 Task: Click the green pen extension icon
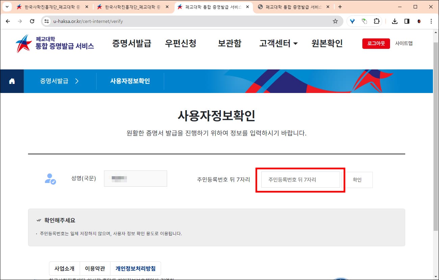click(x=364, y=21)
